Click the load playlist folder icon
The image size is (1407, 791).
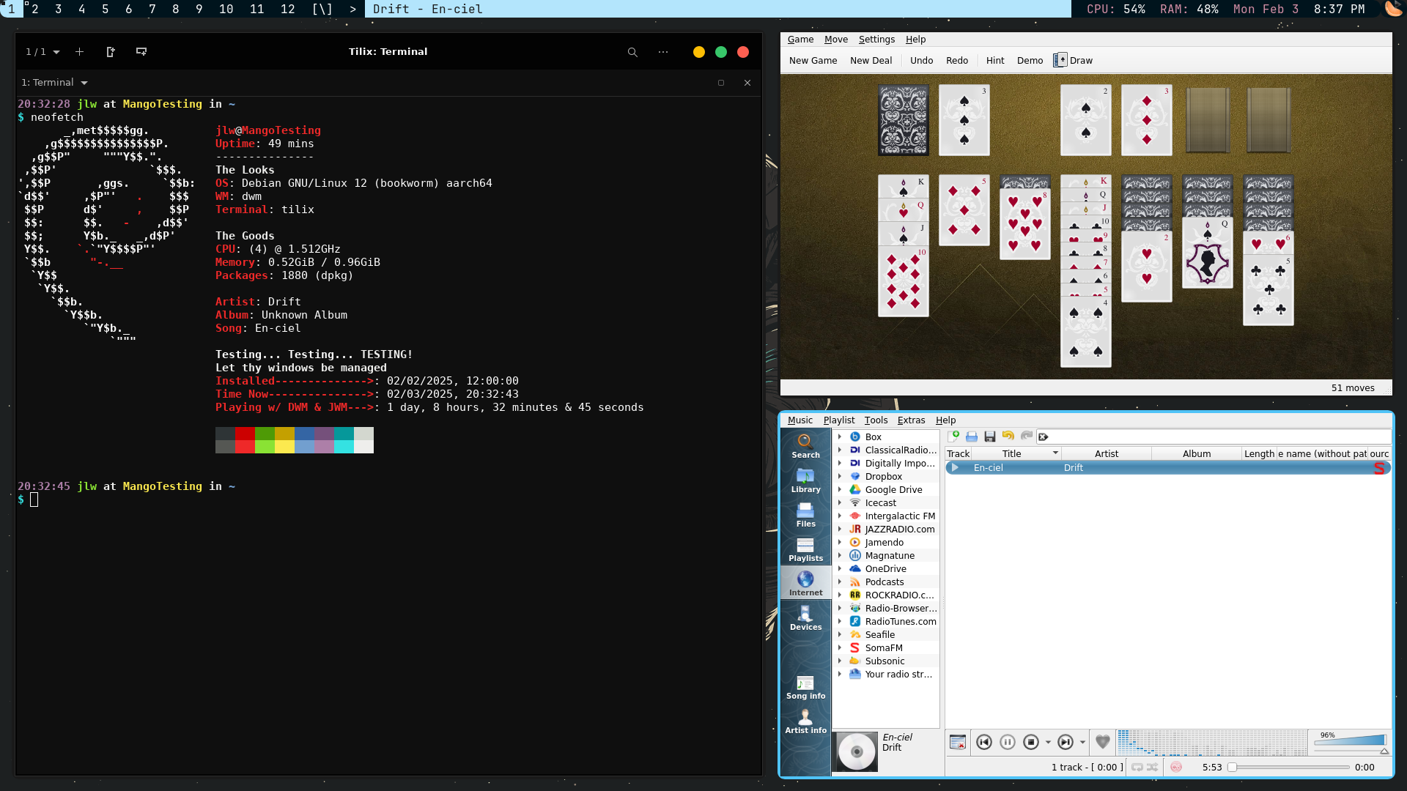click(x=972, y=437)
